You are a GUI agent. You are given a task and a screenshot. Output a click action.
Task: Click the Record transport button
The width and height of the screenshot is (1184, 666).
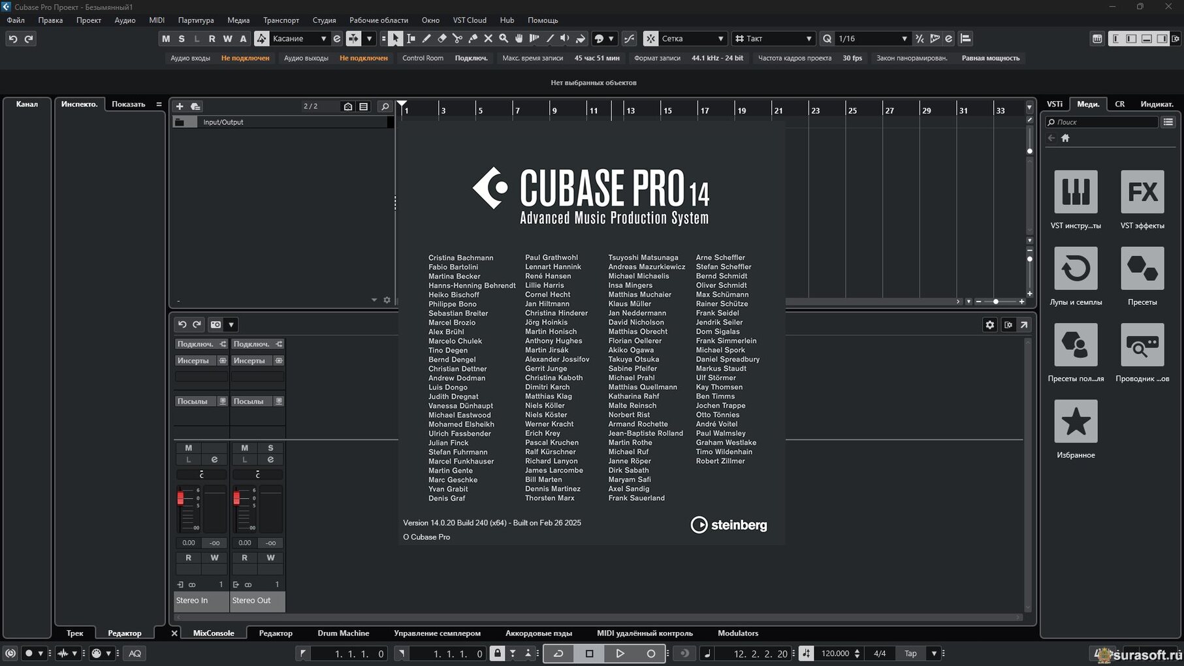click(x=650, y=653)
